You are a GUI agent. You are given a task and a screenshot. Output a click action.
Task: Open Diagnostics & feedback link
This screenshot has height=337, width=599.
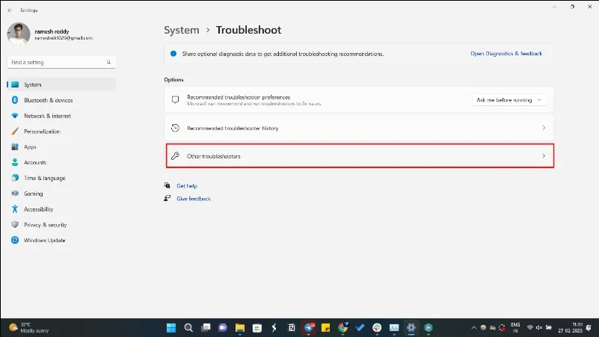(x=506, y=54)
